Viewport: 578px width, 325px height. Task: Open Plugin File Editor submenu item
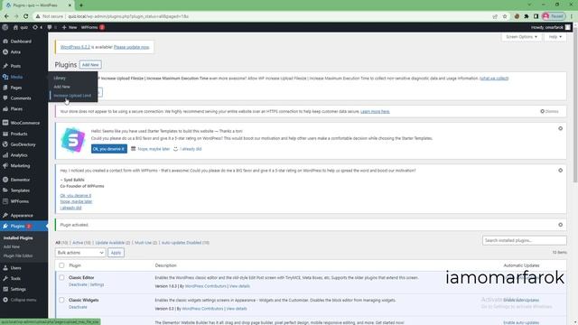click(18, 255)
